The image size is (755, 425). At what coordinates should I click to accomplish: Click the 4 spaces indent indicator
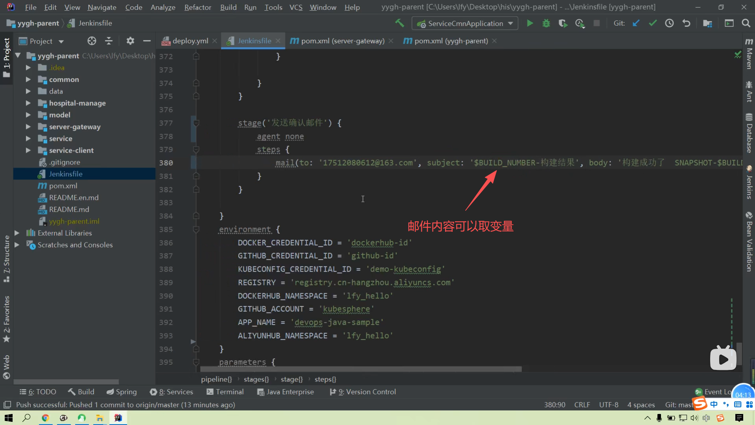tap(641, 405)
